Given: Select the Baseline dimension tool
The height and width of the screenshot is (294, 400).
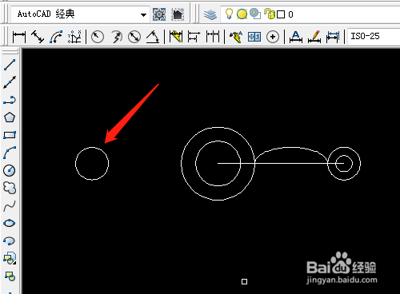Looking at the screenshot, I should (194, 37).
